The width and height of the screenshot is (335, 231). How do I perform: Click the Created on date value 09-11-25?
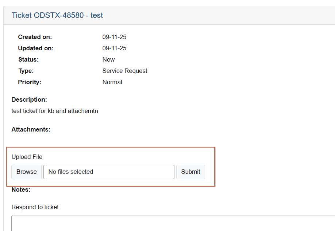click(x=114, y=37)
